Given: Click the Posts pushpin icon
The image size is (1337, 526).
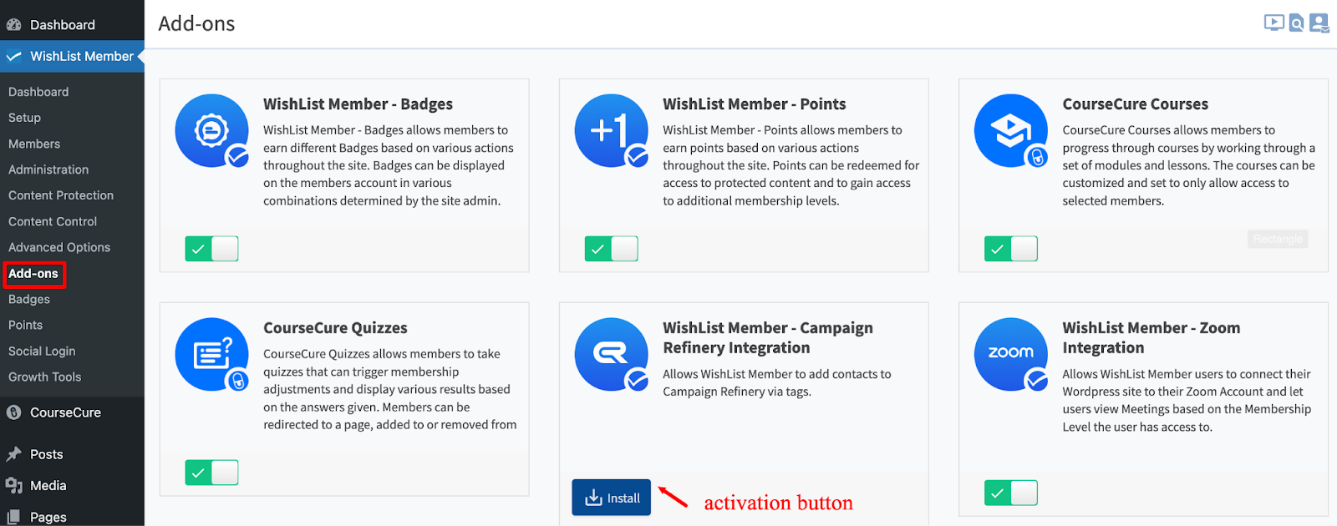Looking at the screenshot, I should (14, 454).
